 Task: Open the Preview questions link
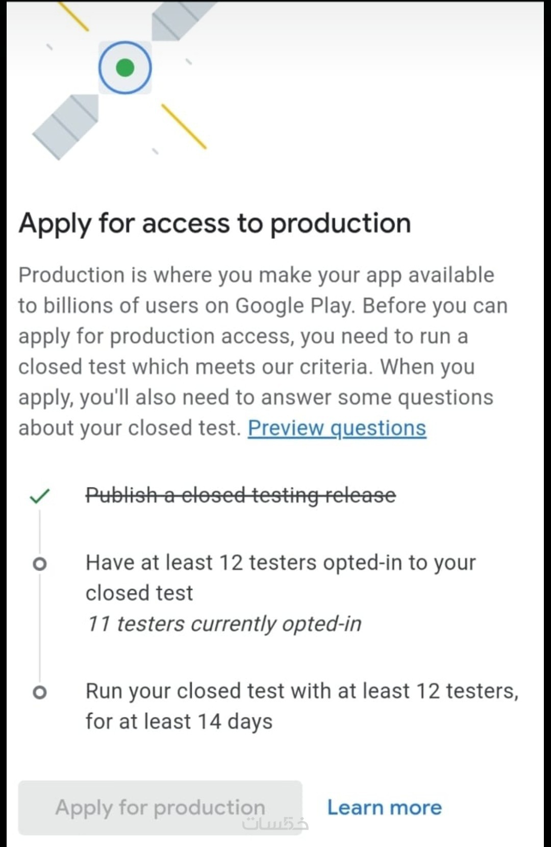click(337, 428)
